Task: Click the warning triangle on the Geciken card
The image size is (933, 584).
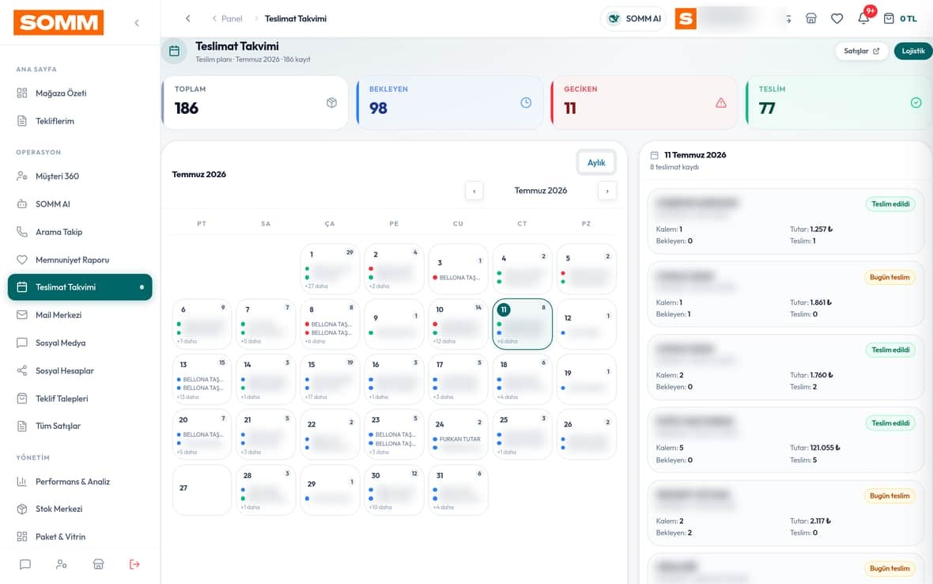Action: click(721, 102)
